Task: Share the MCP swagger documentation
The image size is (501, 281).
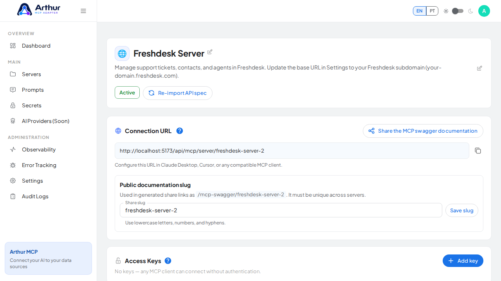Action: [423, 131]
